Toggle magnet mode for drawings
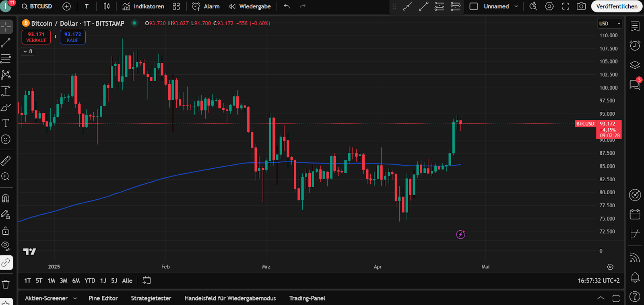The width and height of the screenshot is (644, 305). (6, 199)
